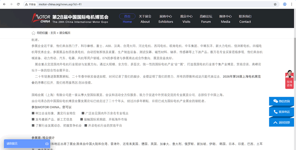The image size is (296, 150).
Task: Click the 返回顶部 back to top button
Action: (282, 122)
